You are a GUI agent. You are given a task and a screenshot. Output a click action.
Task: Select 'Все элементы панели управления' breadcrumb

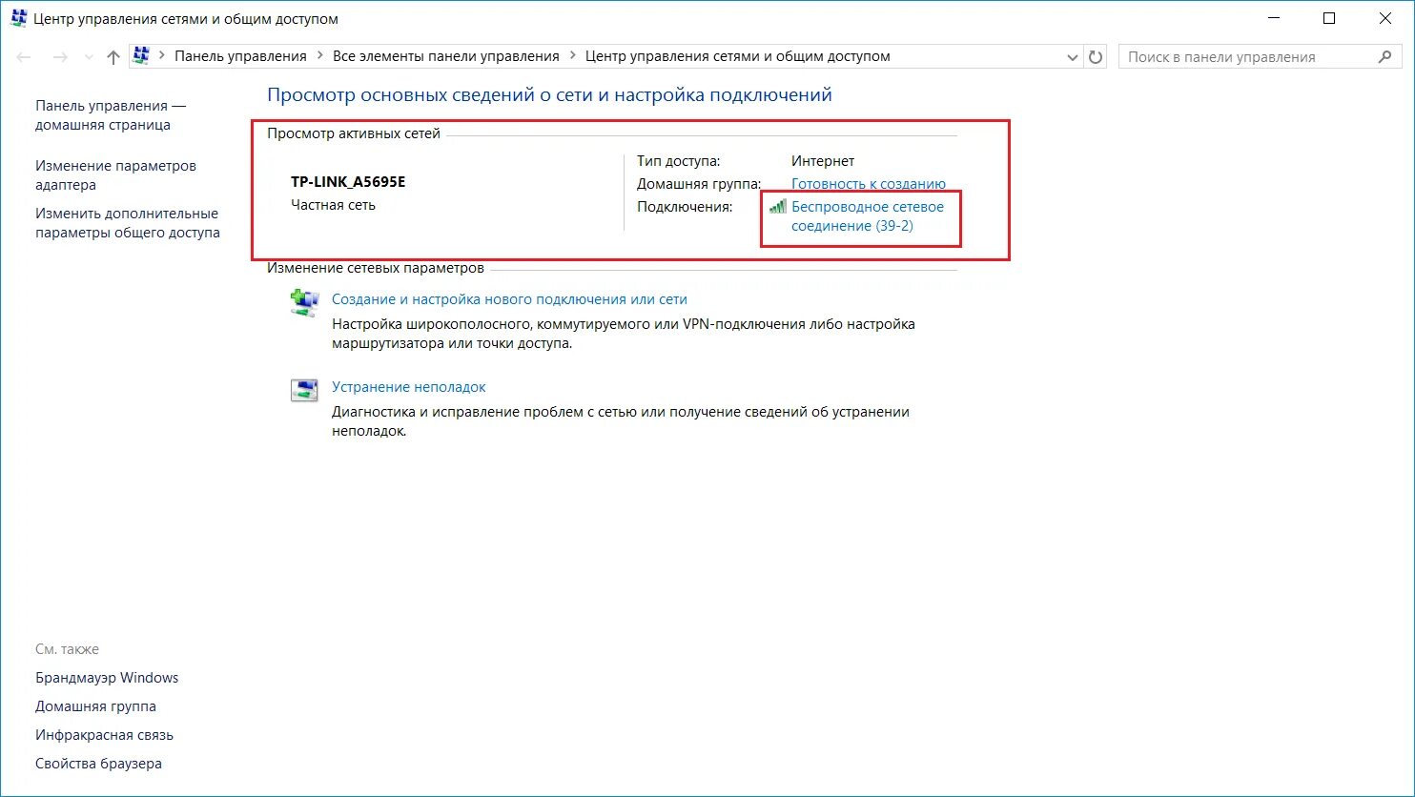(445, 56)
